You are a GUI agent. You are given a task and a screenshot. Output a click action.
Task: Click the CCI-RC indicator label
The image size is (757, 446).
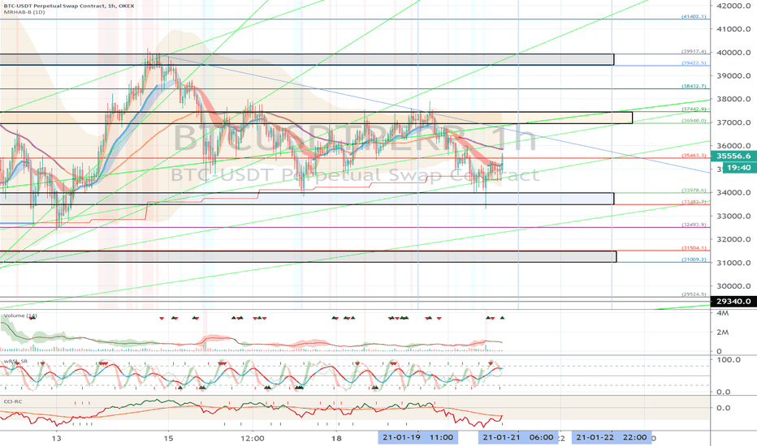click(13, 401)
